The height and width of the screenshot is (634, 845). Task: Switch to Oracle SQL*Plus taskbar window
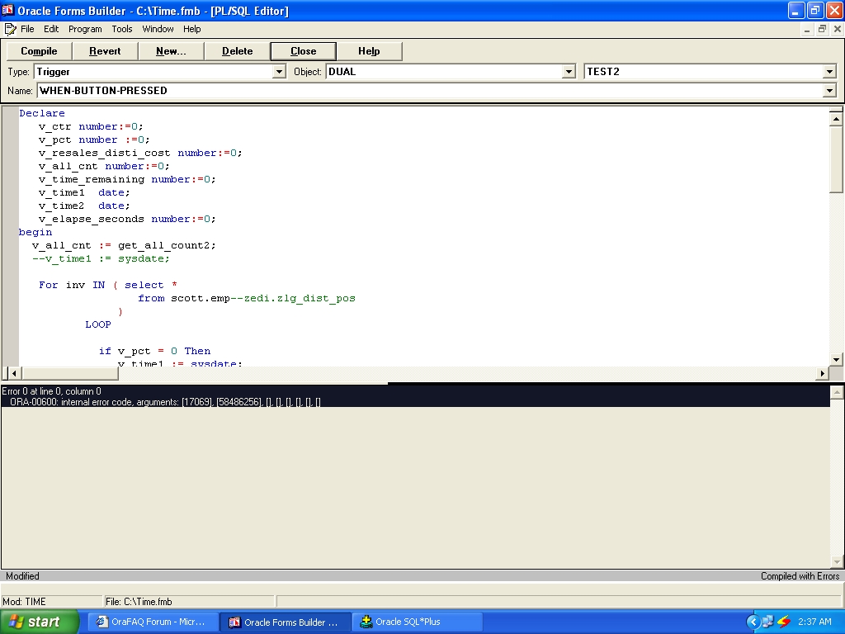pyautogui.click(x=418, y=622)
